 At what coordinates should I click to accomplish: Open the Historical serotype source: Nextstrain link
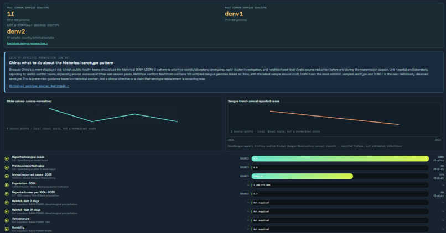[x=39, y=86]
